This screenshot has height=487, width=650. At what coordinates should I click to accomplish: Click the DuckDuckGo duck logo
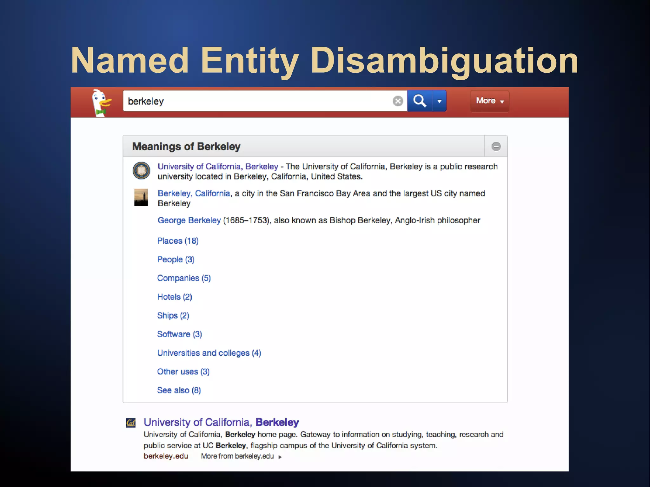(101, 102)
